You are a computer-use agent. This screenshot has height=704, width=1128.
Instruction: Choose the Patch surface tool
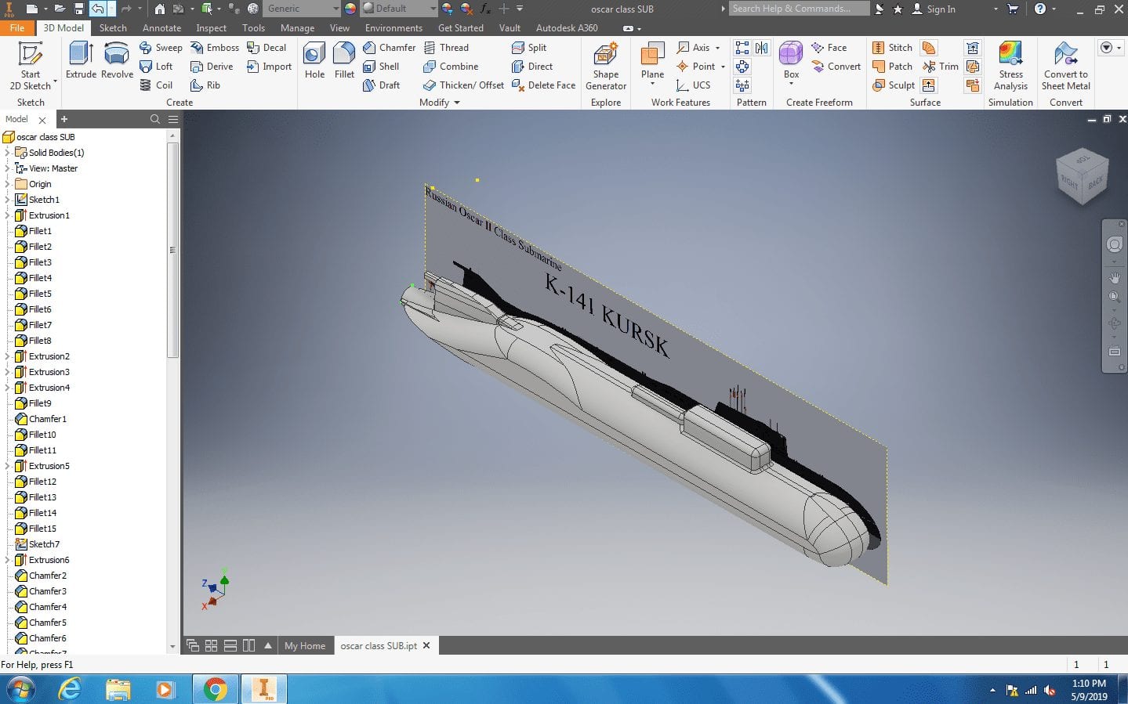tap(892, 67)
